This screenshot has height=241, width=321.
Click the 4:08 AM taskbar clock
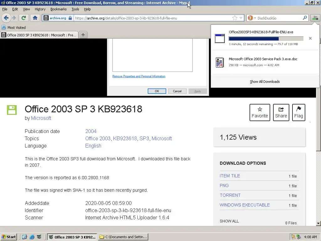tap(310, 237)
